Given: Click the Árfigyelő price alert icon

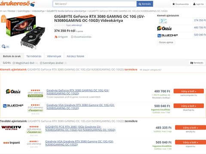Looking at the screenshot, I should (56, 37).
